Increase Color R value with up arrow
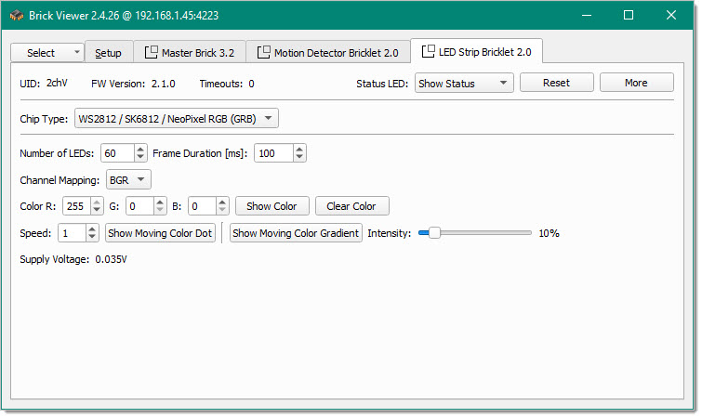The height and width of the screenshot is (418, 702). pyautogui.click(x=97, y=202)
